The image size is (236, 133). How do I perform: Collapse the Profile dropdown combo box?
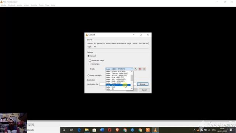pyautogui.click(x=119, y=69)
